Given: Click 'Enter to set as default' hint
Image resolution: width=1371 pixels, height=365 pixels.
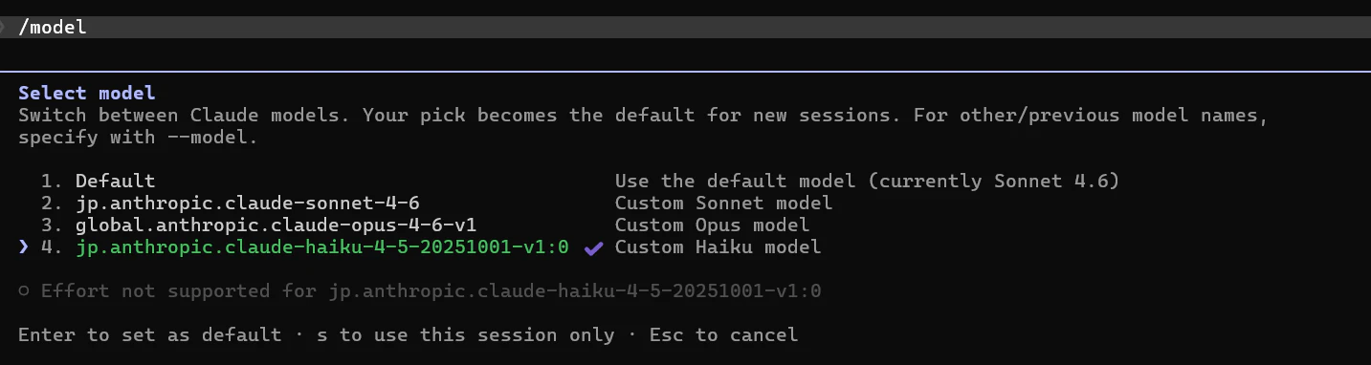Looking at the screenshot, I should [149, 334].
